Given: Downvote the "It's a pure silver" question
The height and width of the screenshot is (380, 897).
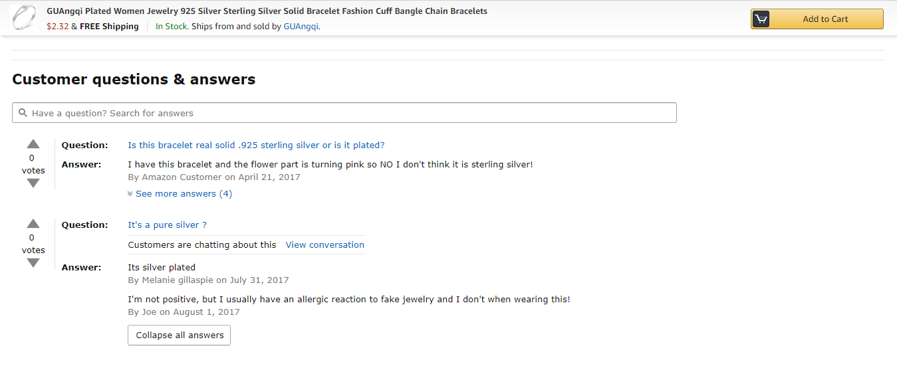Looking at the screenshot, I should coord(33,263).
